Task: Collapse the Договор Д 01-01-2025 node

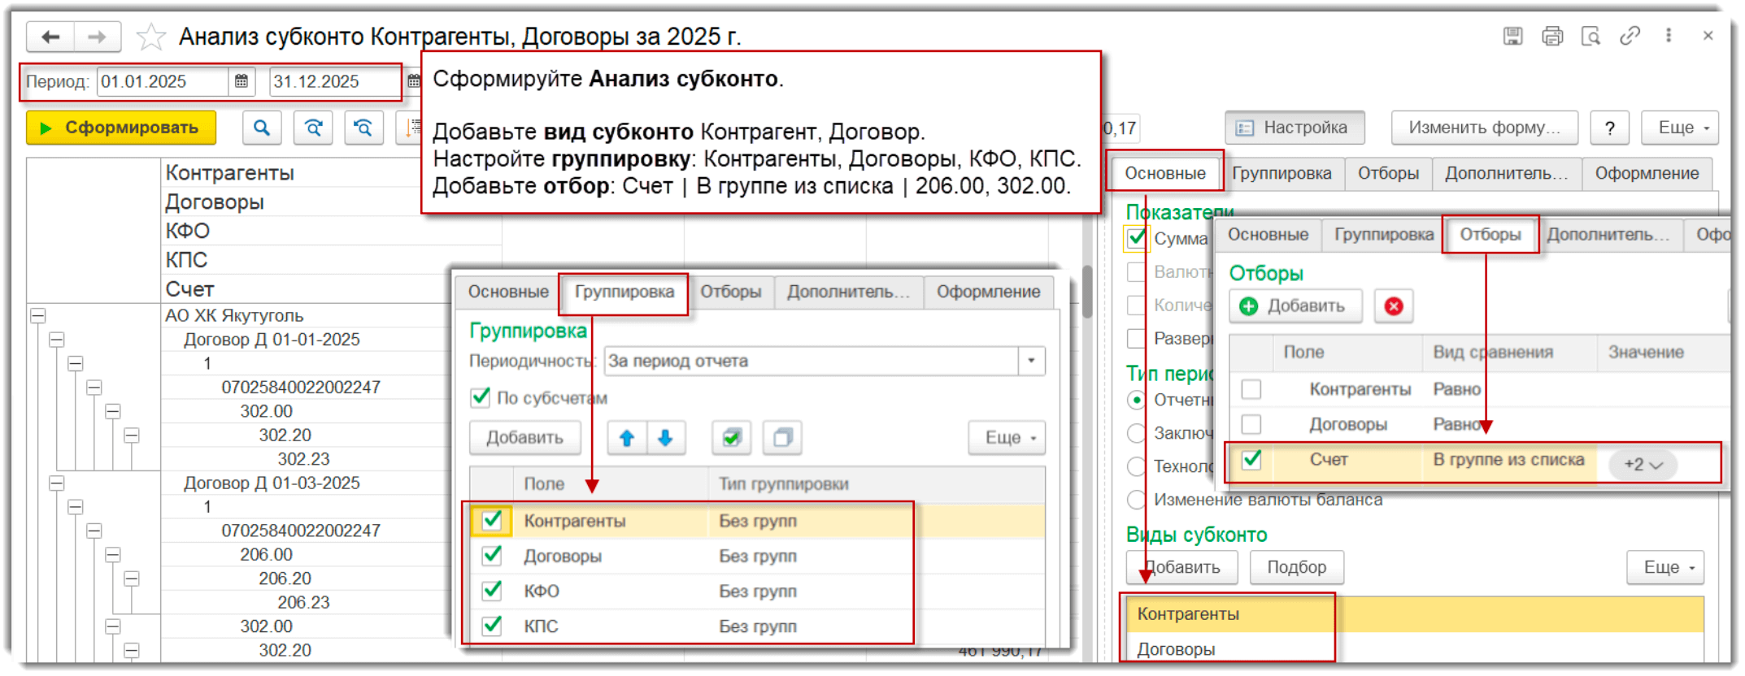Action: coord(57,340)
